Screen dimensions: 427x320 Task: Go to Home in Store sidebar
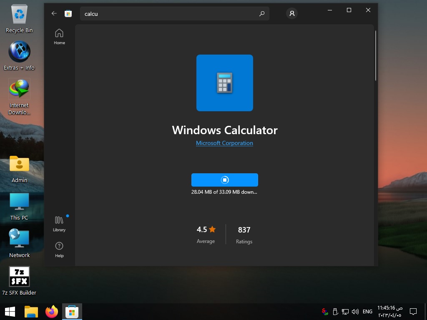pos(59,37)
